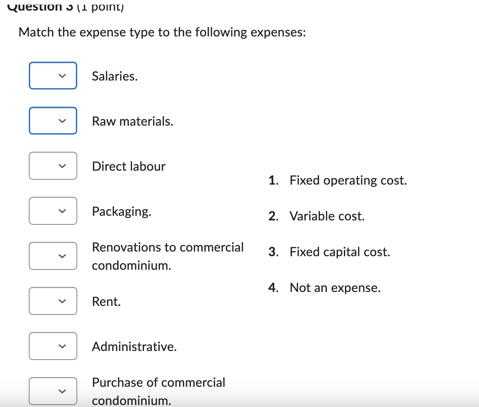Expand the dropdown beside Renovations to commercial condominium
Viewport: 479px width, 407px height.
pos(53,256)
